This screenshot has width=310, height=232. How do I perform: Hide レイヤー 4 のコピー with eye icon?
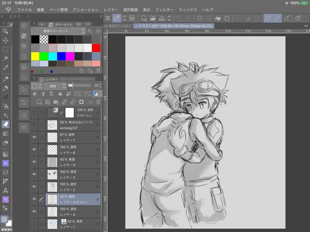[x=34, y=199]
